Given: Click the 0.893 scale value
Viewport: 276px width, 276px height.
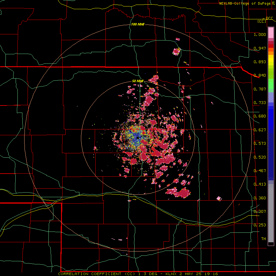Looking at the screenshot, I should 260,62.
